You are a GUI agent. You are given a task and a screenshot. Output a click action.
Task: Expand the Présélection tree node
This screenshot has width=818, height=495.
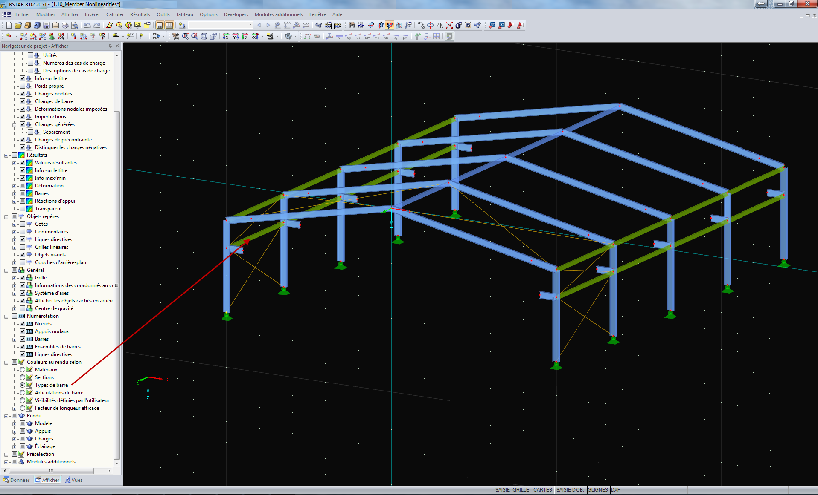pos(6,454)
